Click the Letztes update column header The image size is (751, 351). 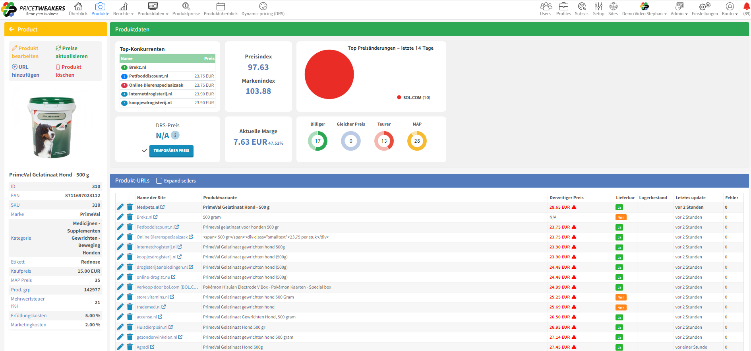691,198
